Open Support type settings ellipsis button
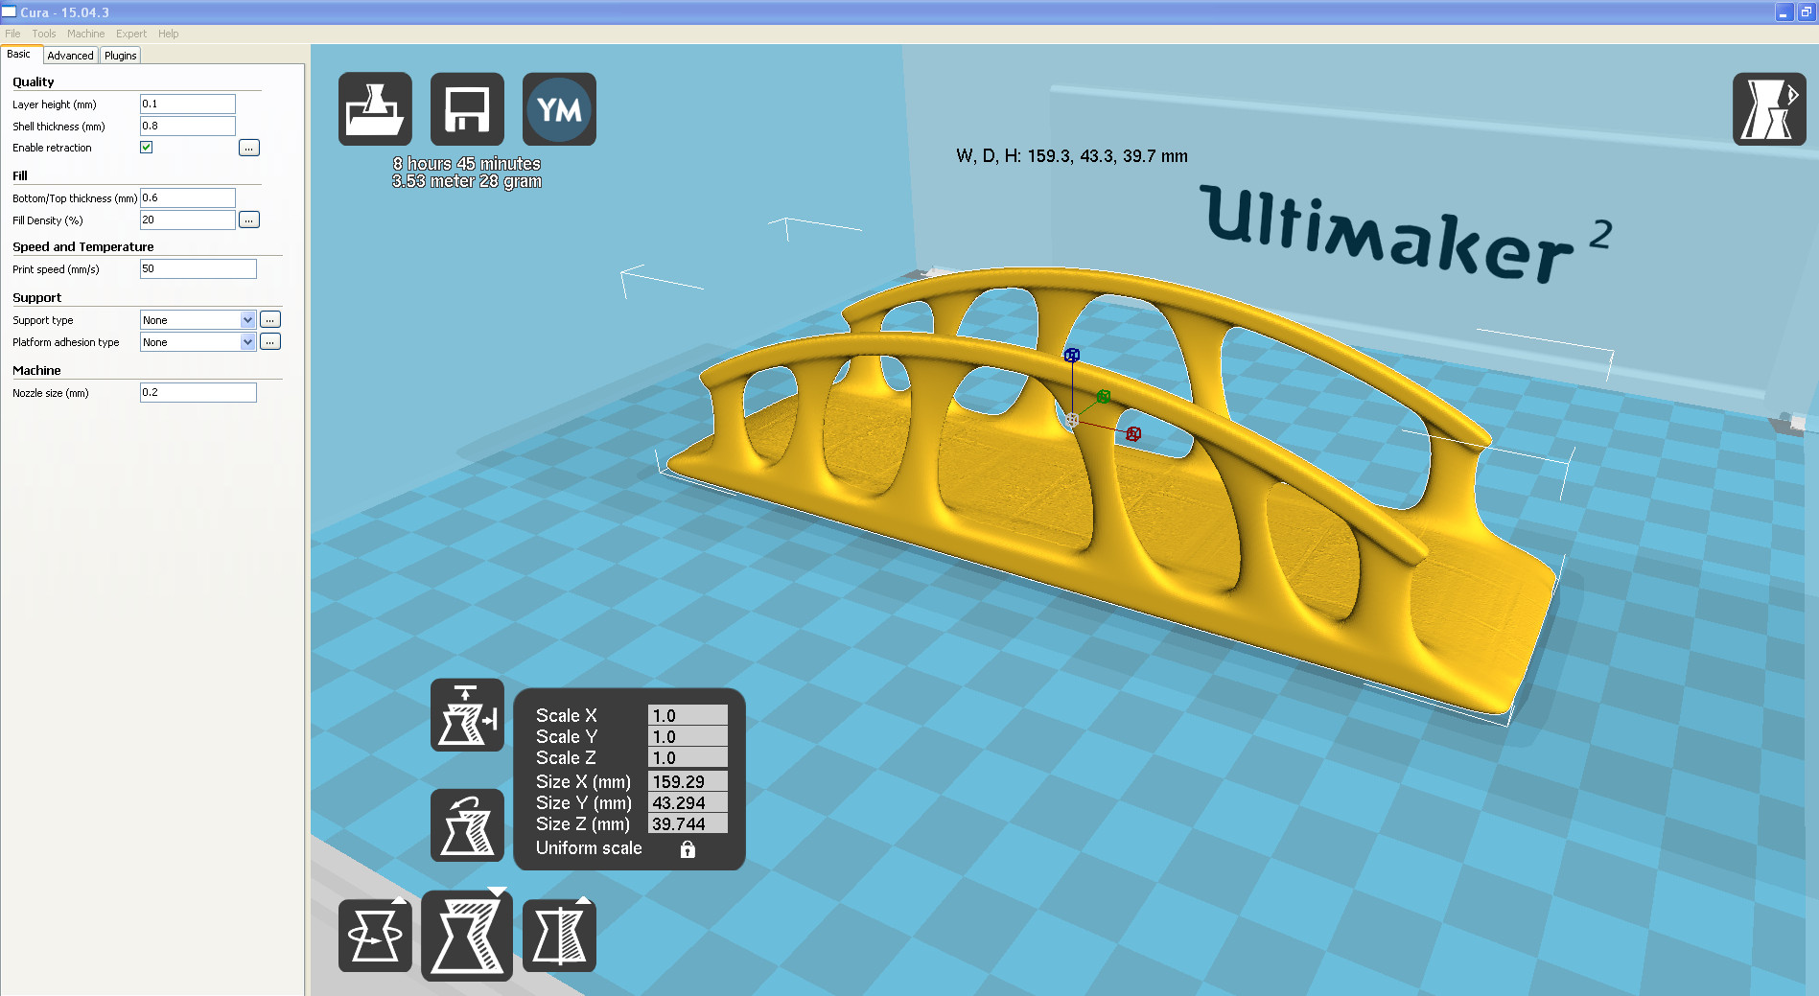The image size is (1819, 996). [270, 320]
